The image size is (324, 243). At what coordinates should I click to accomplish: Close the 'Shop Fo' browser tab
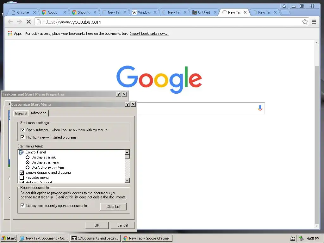[95, 12]
